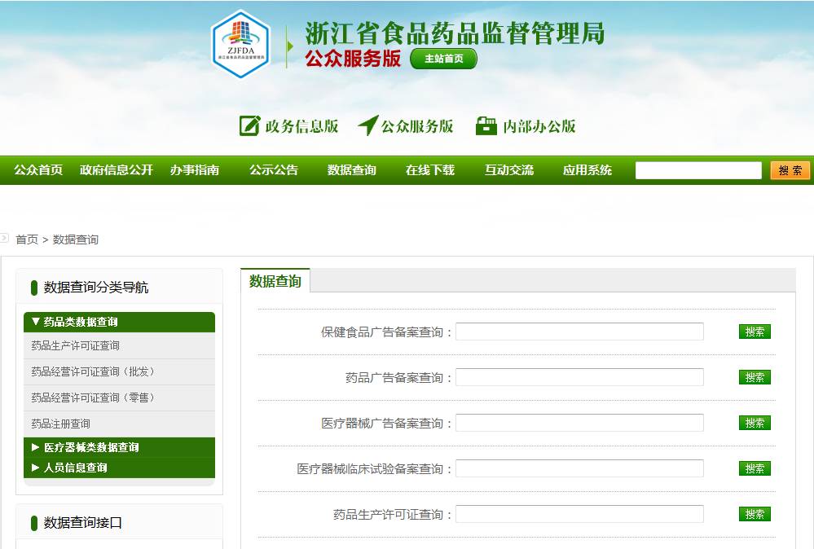Open 公众服务版 link
The image size is (814, 549).
pos(417,126)
